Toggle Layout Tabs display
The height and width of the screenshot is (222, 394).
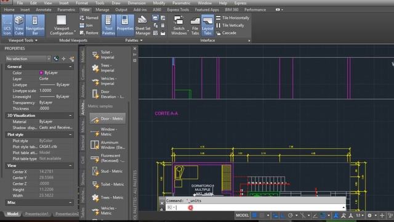pos(207,25)
